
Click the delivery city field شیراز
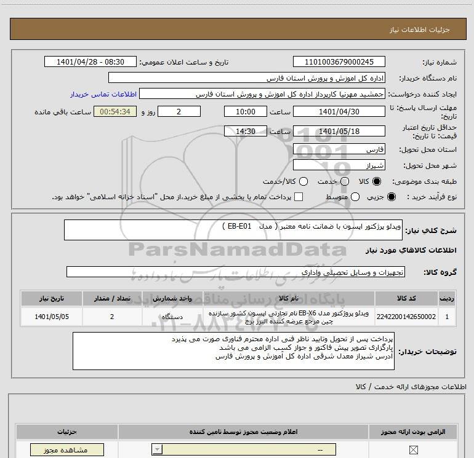pyautogui.click(x=339, y=165)
